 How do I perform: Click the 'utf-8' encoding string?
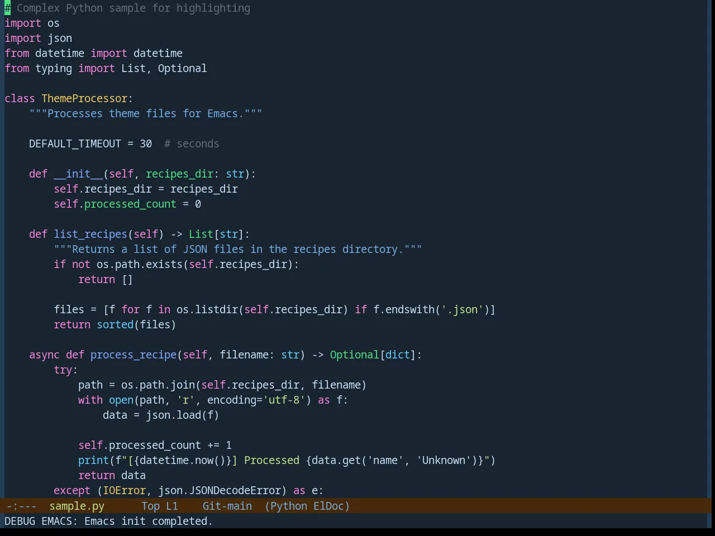click(x=284, y=400)
